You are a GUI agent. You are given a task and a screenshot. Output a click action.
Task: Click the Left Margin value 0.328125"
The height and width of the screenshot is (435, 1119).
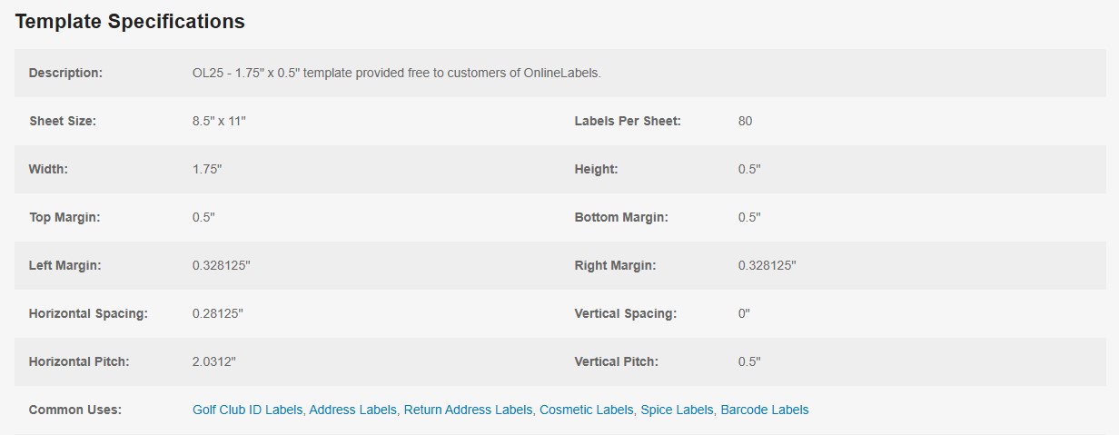(x=222, y=265)
